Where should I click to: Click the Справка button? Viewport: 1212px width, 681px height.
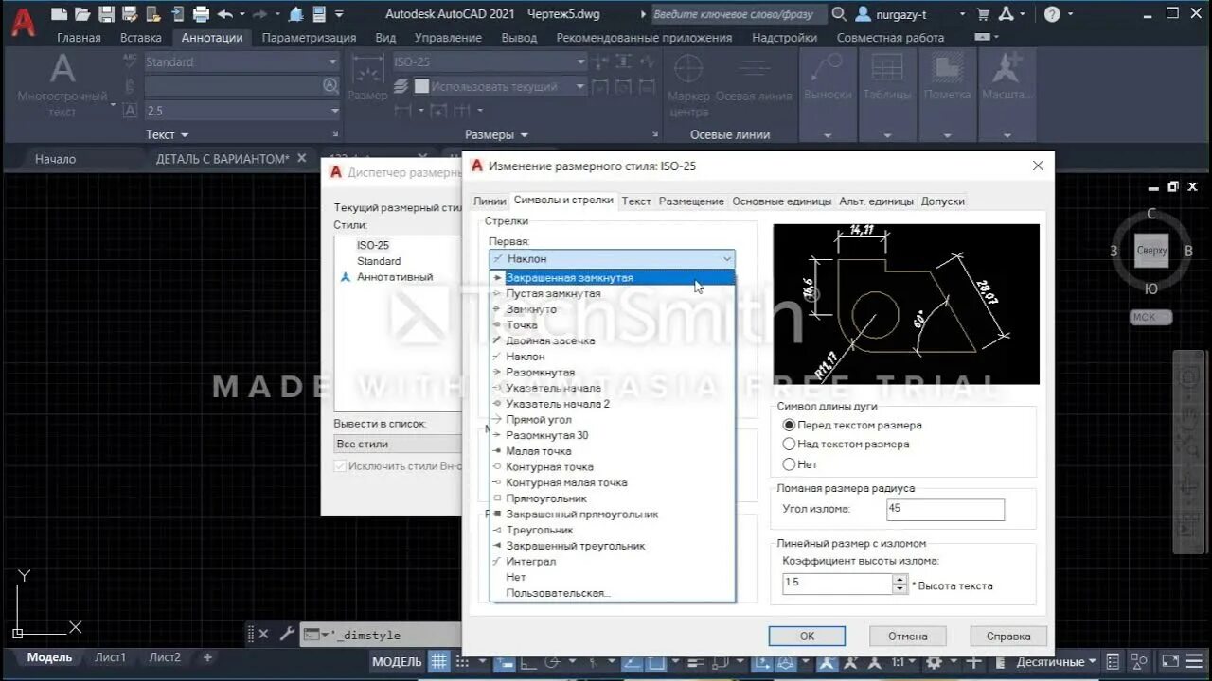click(x=1008, y=636)
